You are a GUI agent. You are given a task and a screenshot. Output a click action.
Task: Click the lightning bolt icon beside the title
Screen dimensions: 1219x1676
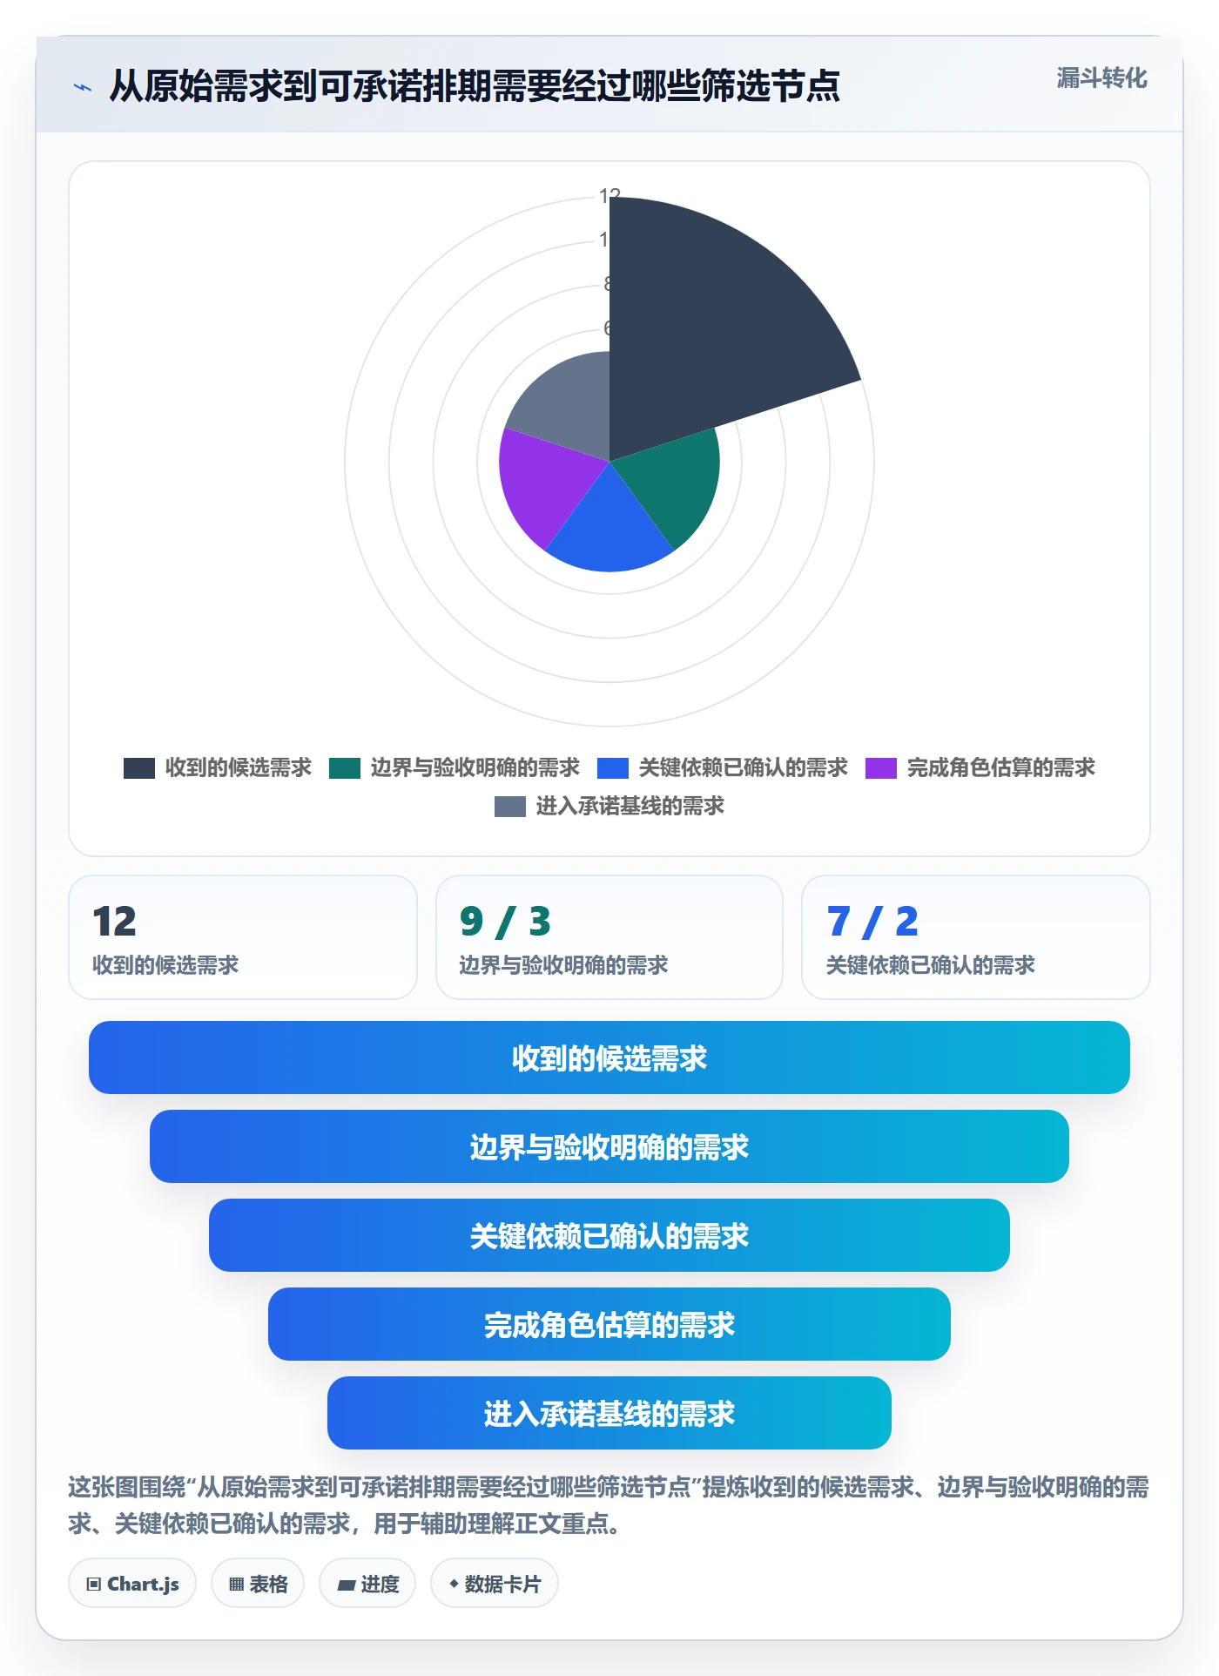click(x=83, y=87)
